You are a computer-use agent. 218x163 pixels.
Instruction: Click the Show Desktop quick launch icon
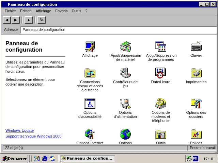pyautogui.click(x=37, y=159)
